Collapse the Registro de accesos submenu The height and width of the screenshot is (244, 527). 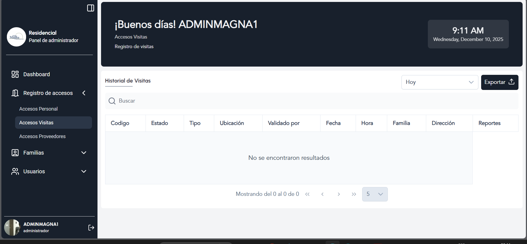(84, 93)
